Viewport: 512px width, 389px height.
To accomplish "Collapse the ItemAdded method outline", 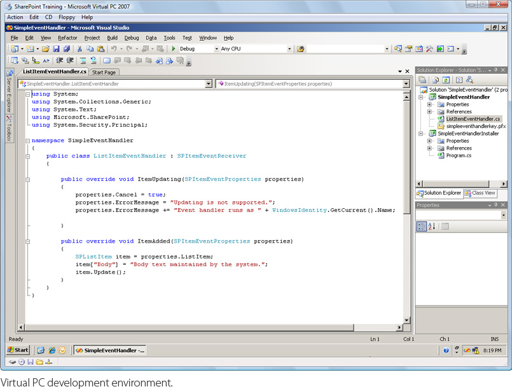I will click(x=28, y=242).
